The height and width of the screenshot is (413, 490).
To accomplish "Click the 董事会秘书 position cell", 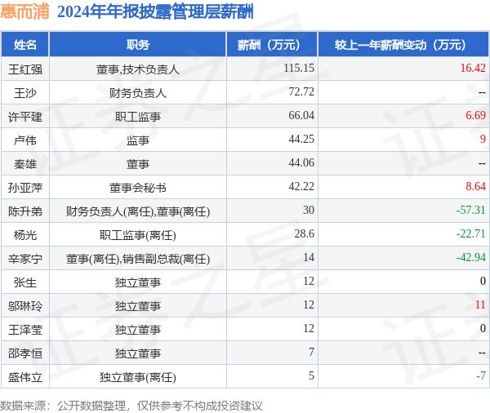I will (138, 188).
